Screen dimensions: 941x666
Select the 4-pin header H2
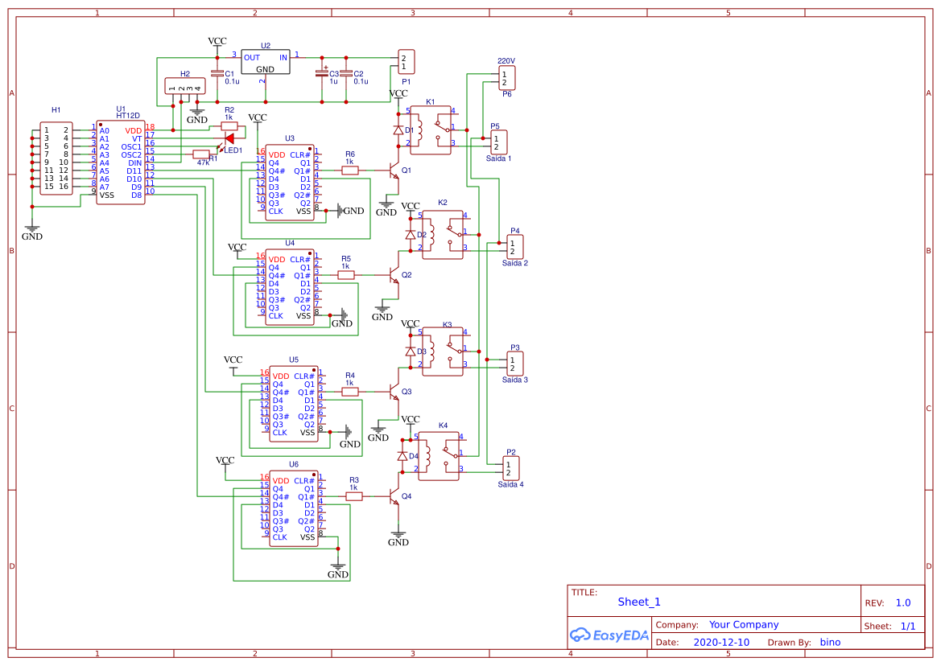click(x=185, y=86)
